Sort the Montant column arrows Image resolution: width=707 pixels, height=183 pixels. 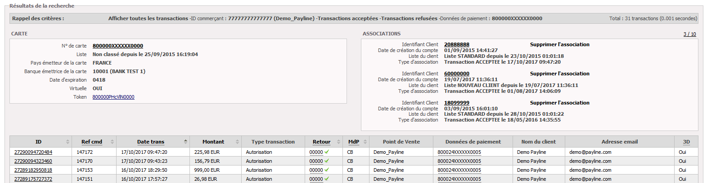coord(237,142)
